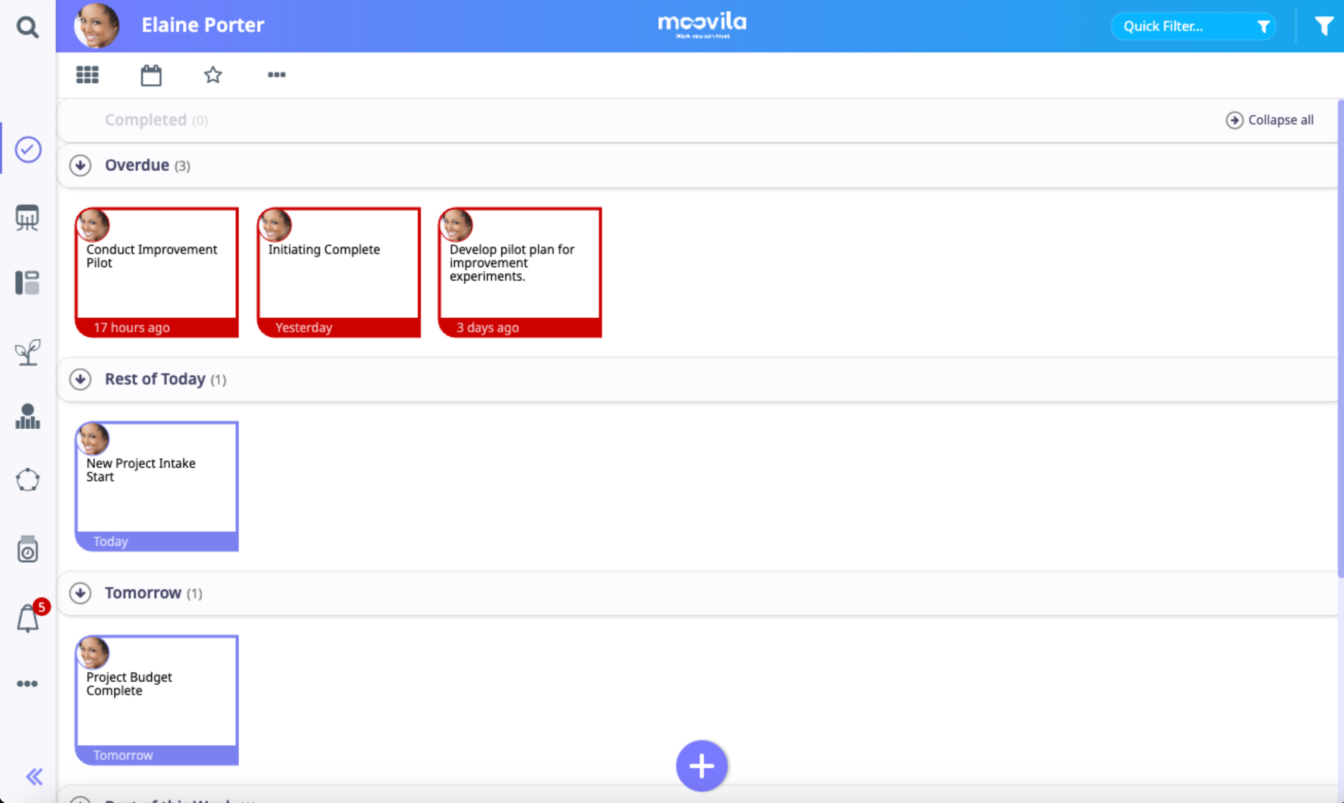Switch to the calendar view
The height and width of the screenshot is (803, 1344).
pos(151,75)
